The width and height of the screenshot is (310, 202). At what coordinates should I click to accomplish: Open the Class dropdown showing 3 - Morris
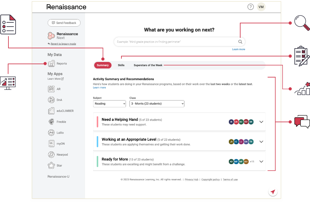pyautogui.click(x=157, y=104)
